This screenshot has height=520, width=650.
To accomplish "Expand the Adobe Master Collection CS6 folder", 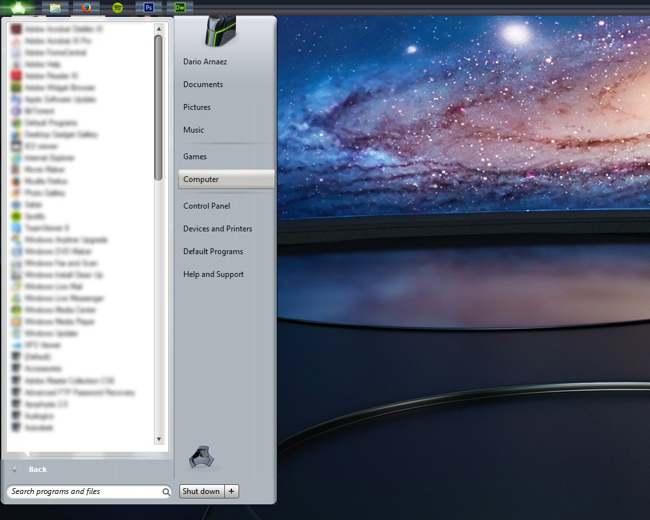I will pos(69,380).
